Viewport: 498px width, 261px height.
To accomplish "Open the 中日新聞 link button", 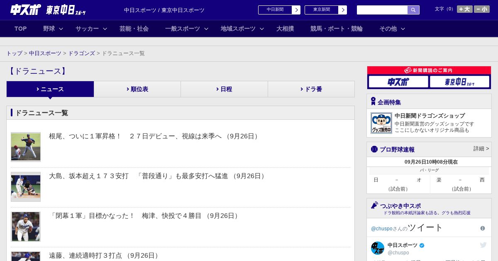I will [275, 10].
